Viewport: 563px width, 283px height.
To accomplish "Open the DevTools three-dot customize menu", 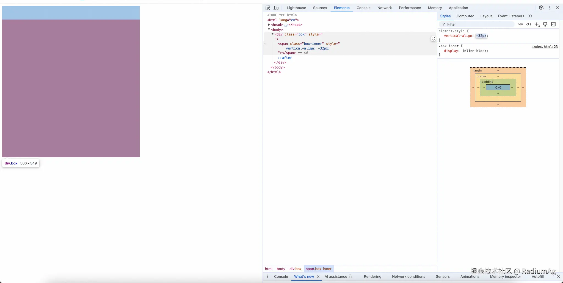I will [550, 8].
